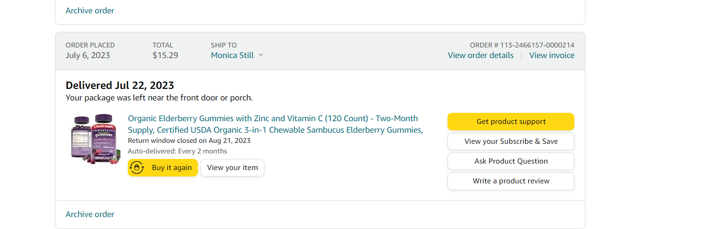The height and width of the screenshot is (229, 728).
Task: Click the Auto-delivered Every 2 months text
Action: coord(177,151)
